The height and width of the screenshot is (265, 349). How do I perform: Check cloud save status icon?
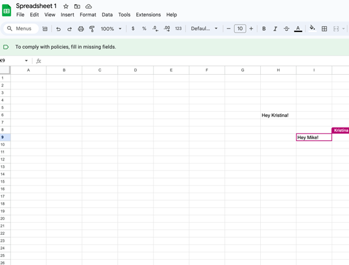(89, 6)
